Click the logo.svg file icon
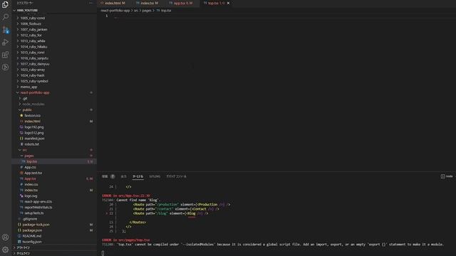The width and height of the screenshot is (456, 256). [21, 196]
